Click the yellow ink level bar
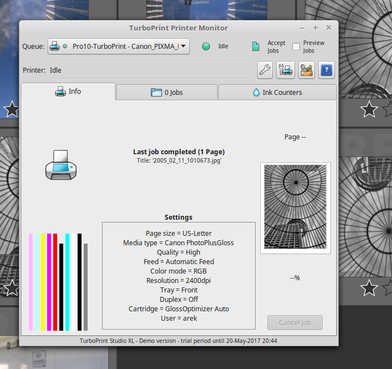Screen dimensions: 392x369 (43, 282)
